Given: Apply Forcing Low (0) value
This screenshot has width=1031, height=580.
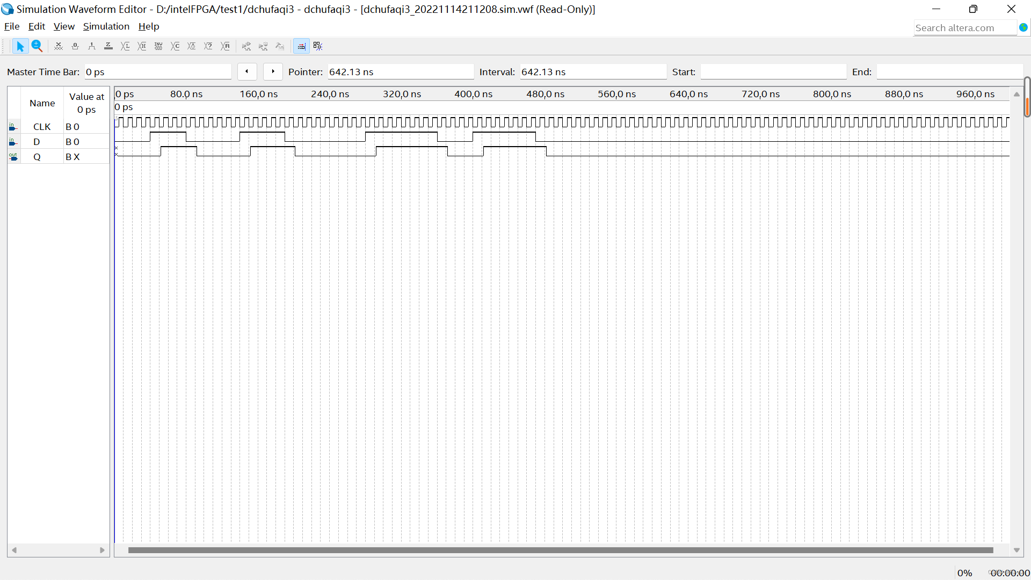Looking at the screenshot, I should coord(75,46).
